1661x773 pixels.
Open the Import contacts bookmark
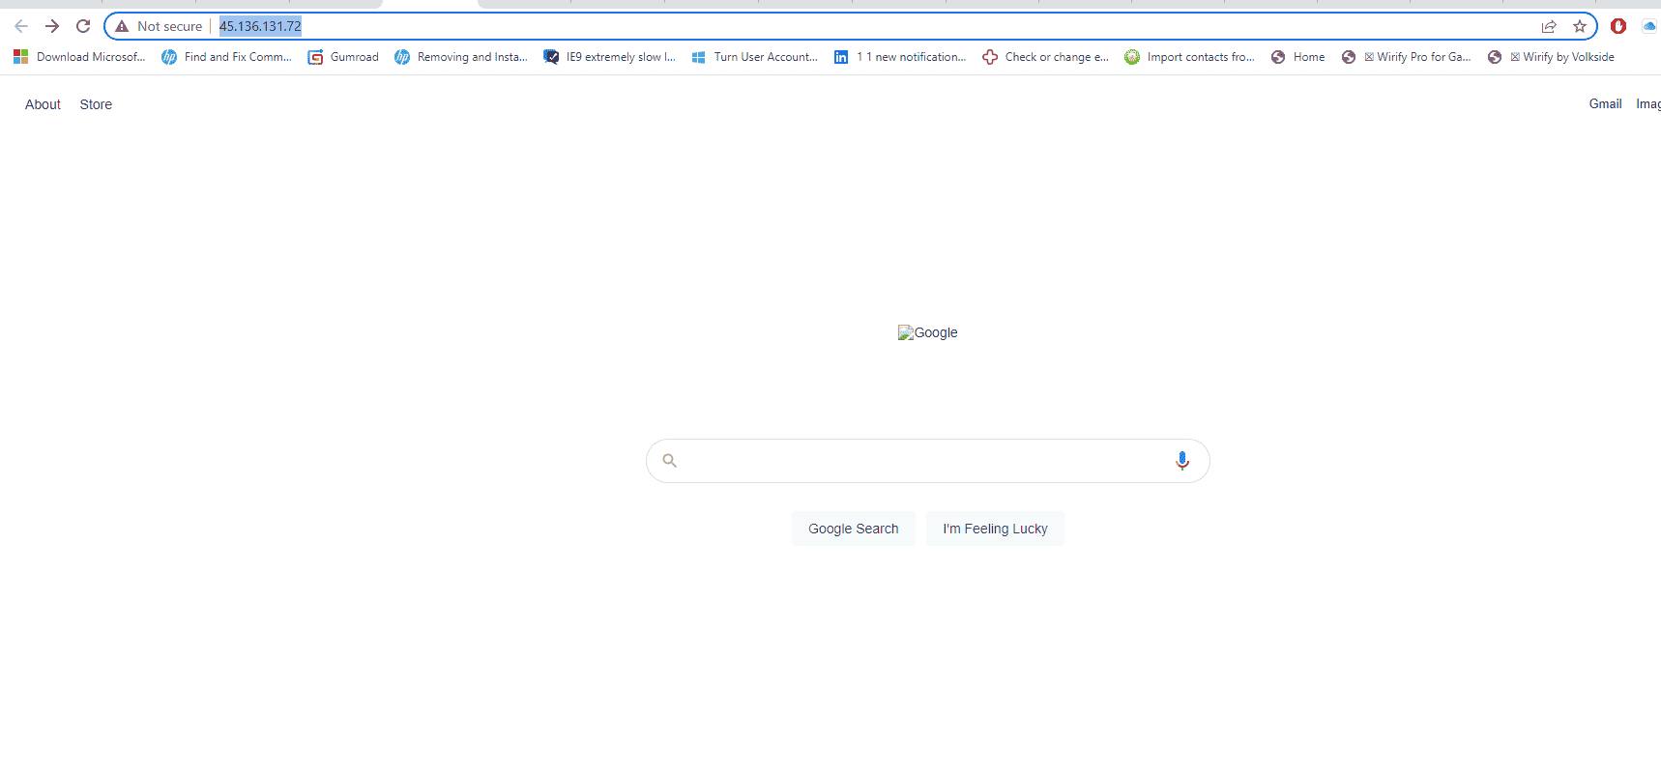[1190, 57]
